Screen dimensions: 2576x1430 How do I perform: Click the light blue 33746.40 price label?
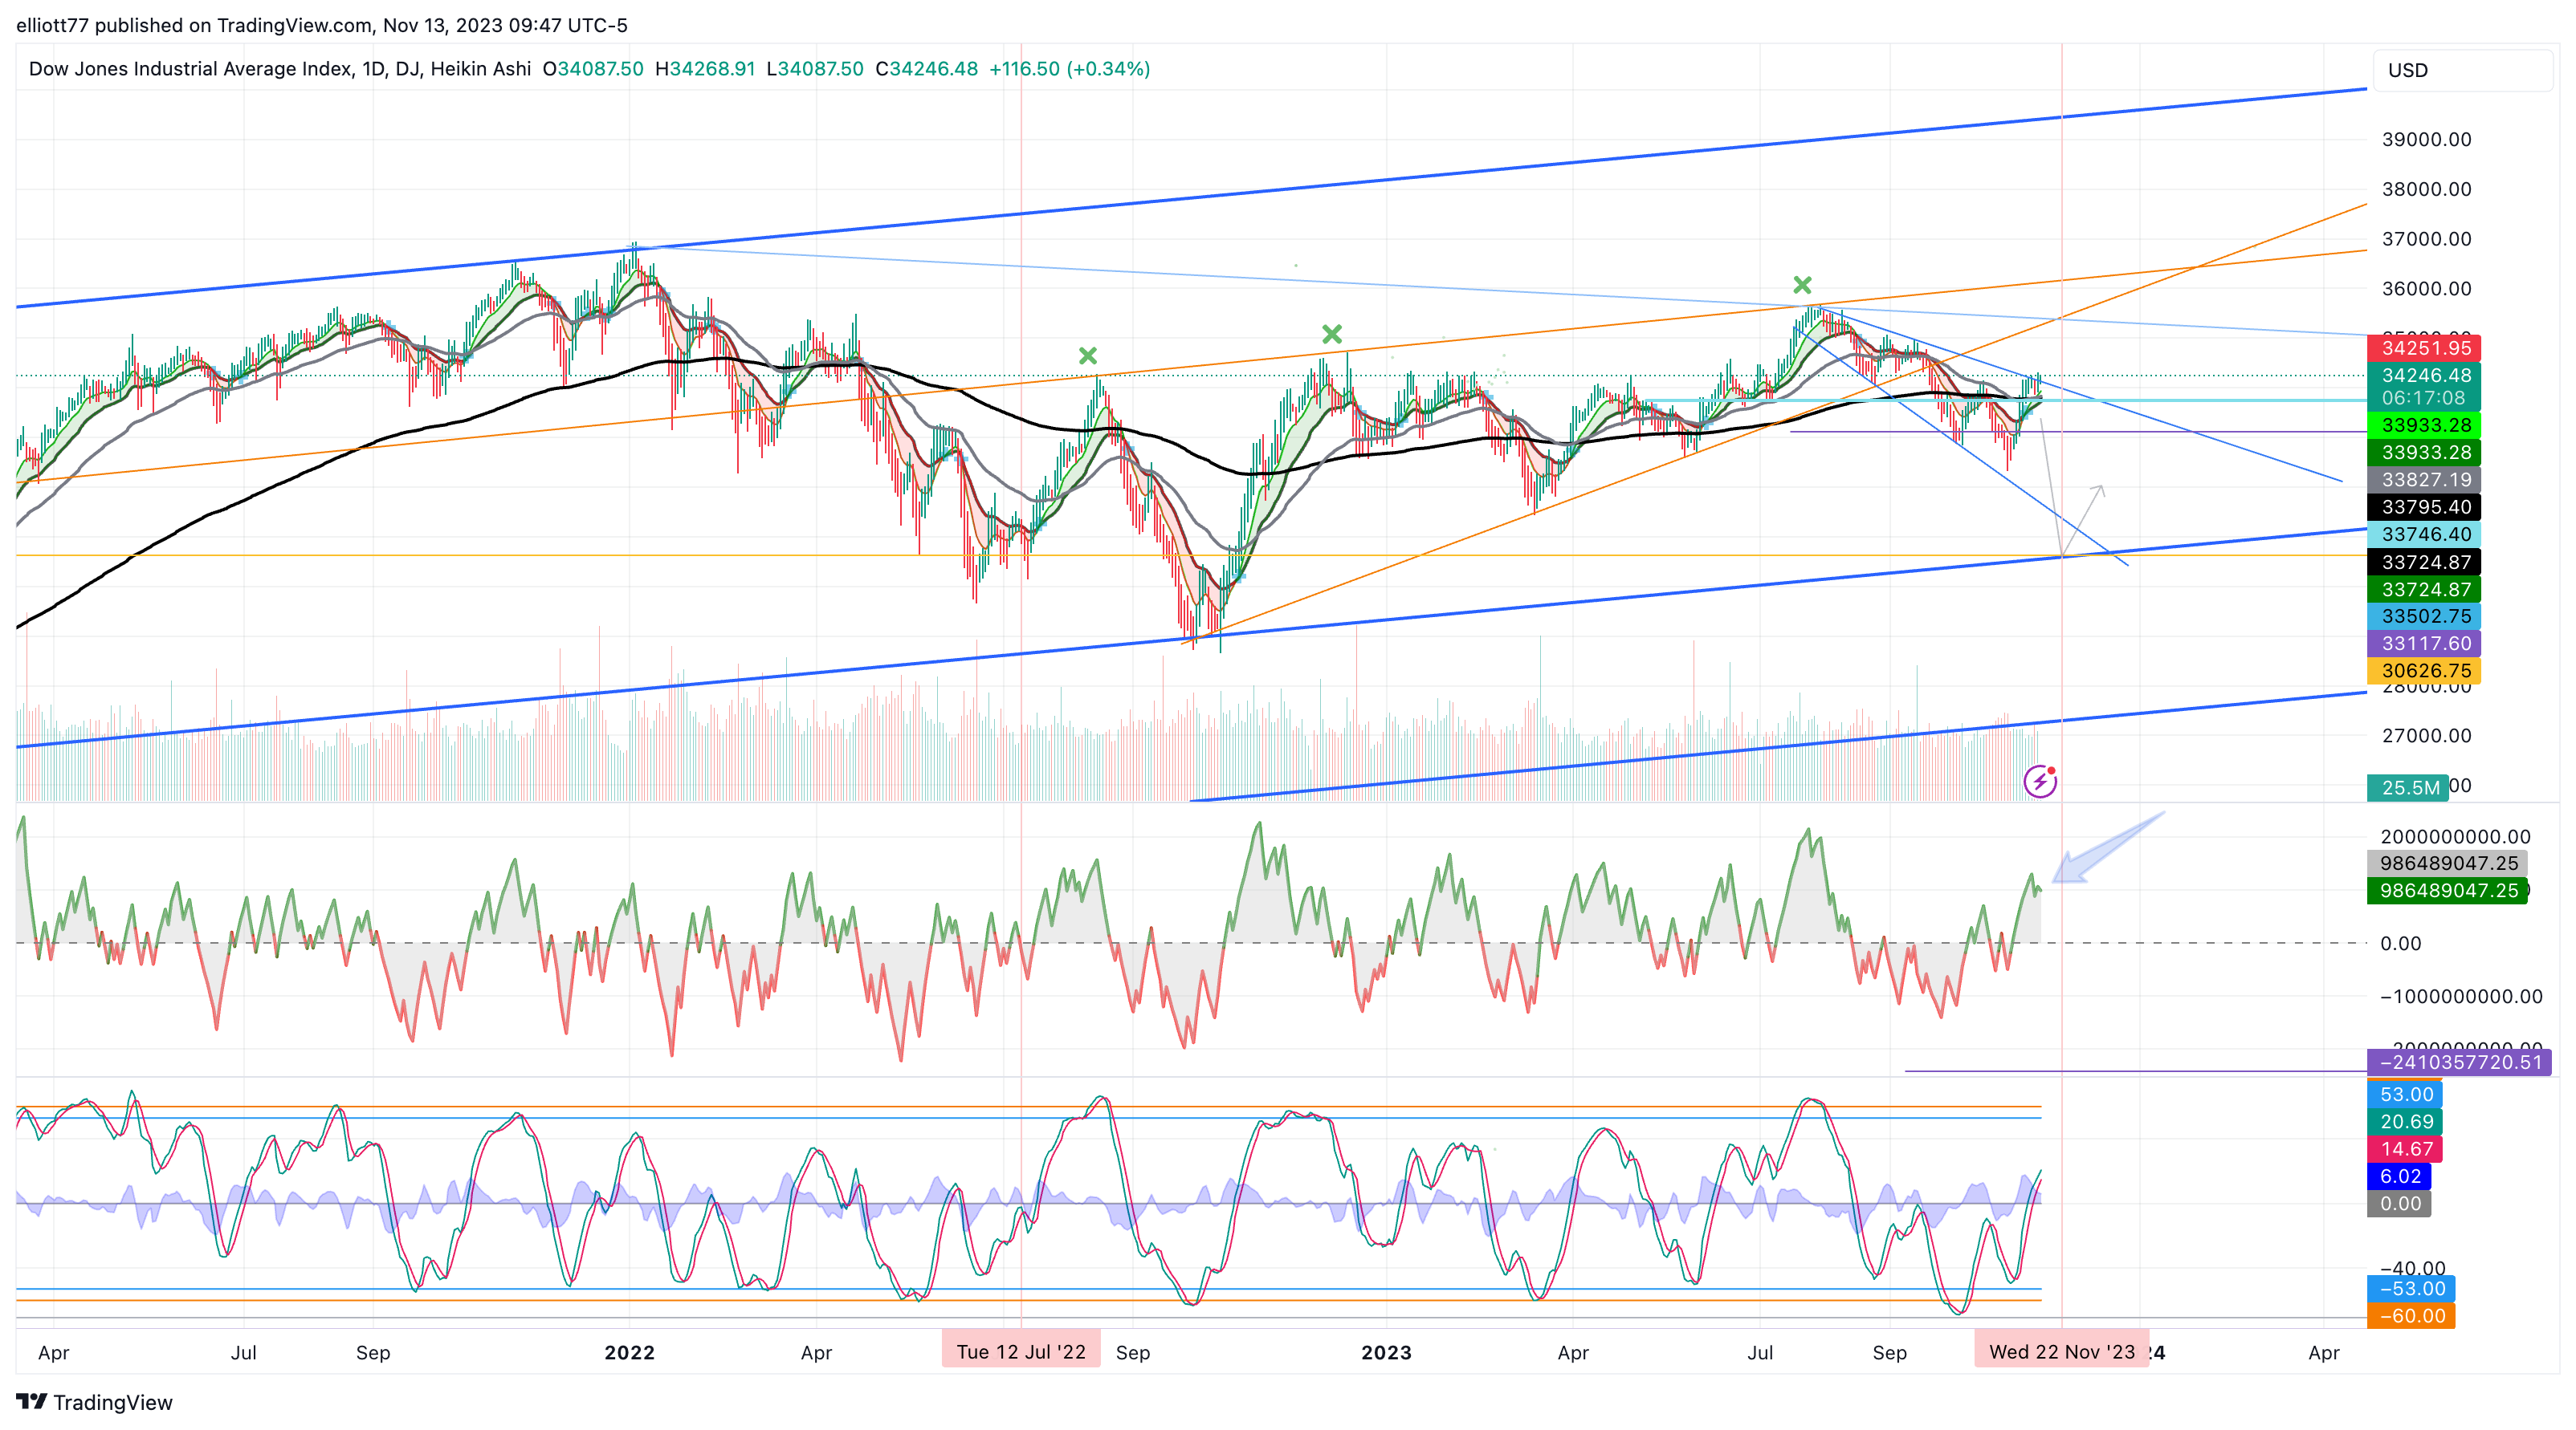(x=2424, y=534)
